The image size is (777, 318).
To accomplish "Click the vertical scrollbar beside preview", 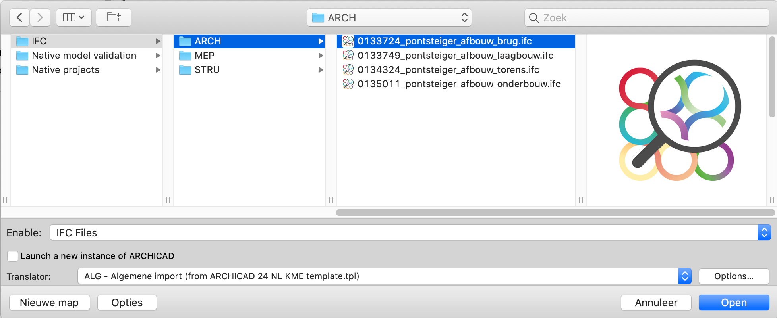I will (x=772, y=77).
